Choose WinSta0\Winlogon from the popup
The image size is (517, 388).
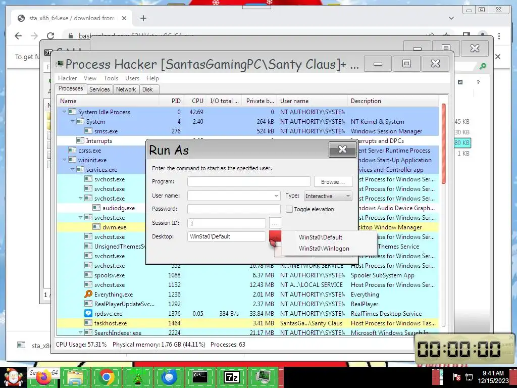pyautogui.click(x=324, y=249)
